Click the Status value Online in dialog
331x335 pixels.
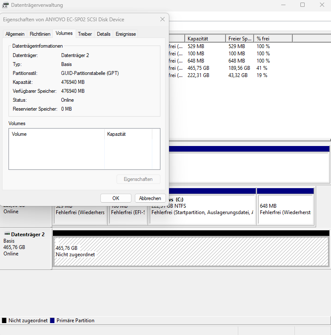[x=67, y=100]
